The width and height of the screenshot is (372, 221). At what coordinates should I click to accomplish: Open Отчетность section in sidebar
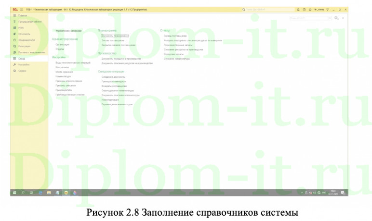[x=24, y=34]
